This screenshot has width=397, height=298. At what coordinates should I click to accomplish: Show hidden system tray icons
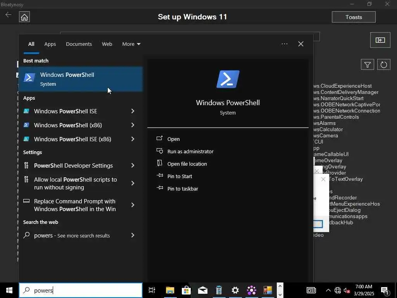pyautogui.click(x=328, y=290)
